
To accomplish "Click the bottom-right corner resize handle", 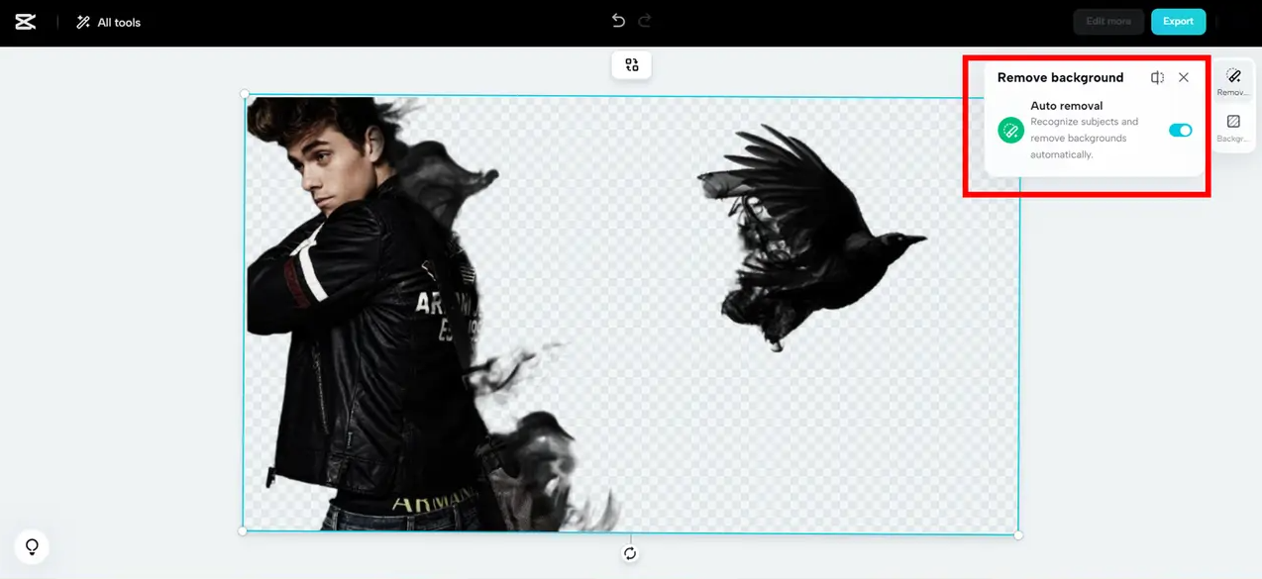I will (1018, 534).
